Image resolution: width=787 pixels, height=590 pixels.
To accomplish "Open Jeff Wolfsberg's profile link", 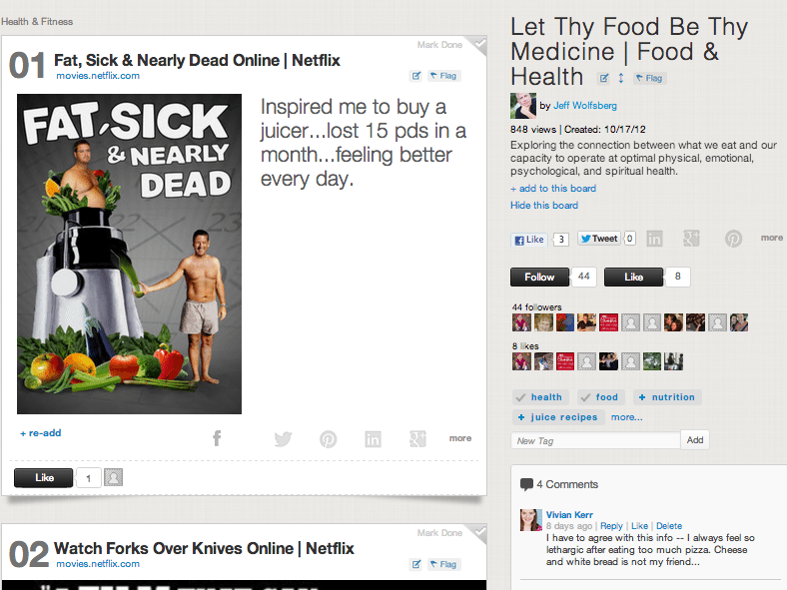I will tap(585, 106).
